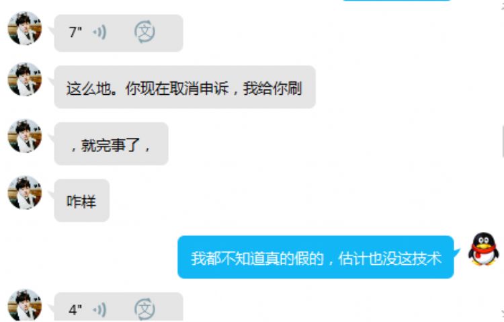Open avatar next to 这么地 message

tap(25, 79)
